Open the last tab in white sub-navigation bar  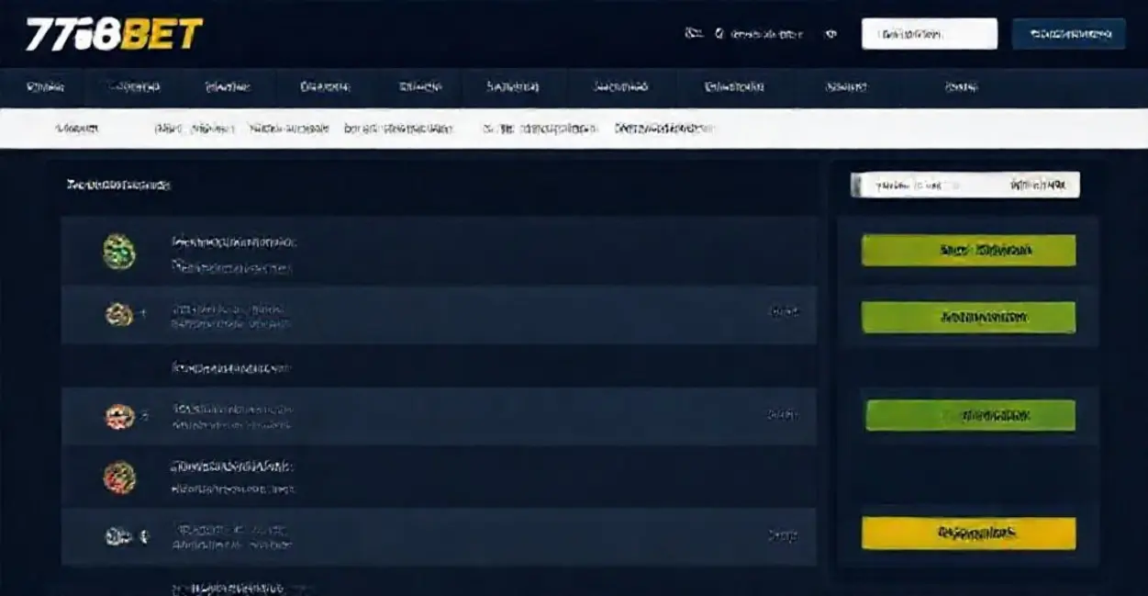(664, 129)
